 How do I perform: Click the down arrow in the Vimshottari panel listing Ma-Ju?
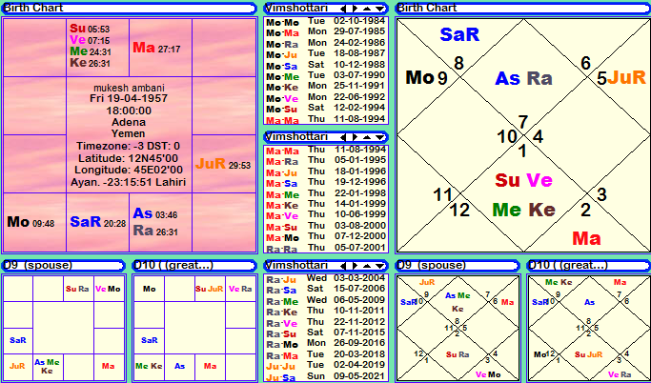pos(379,137)
